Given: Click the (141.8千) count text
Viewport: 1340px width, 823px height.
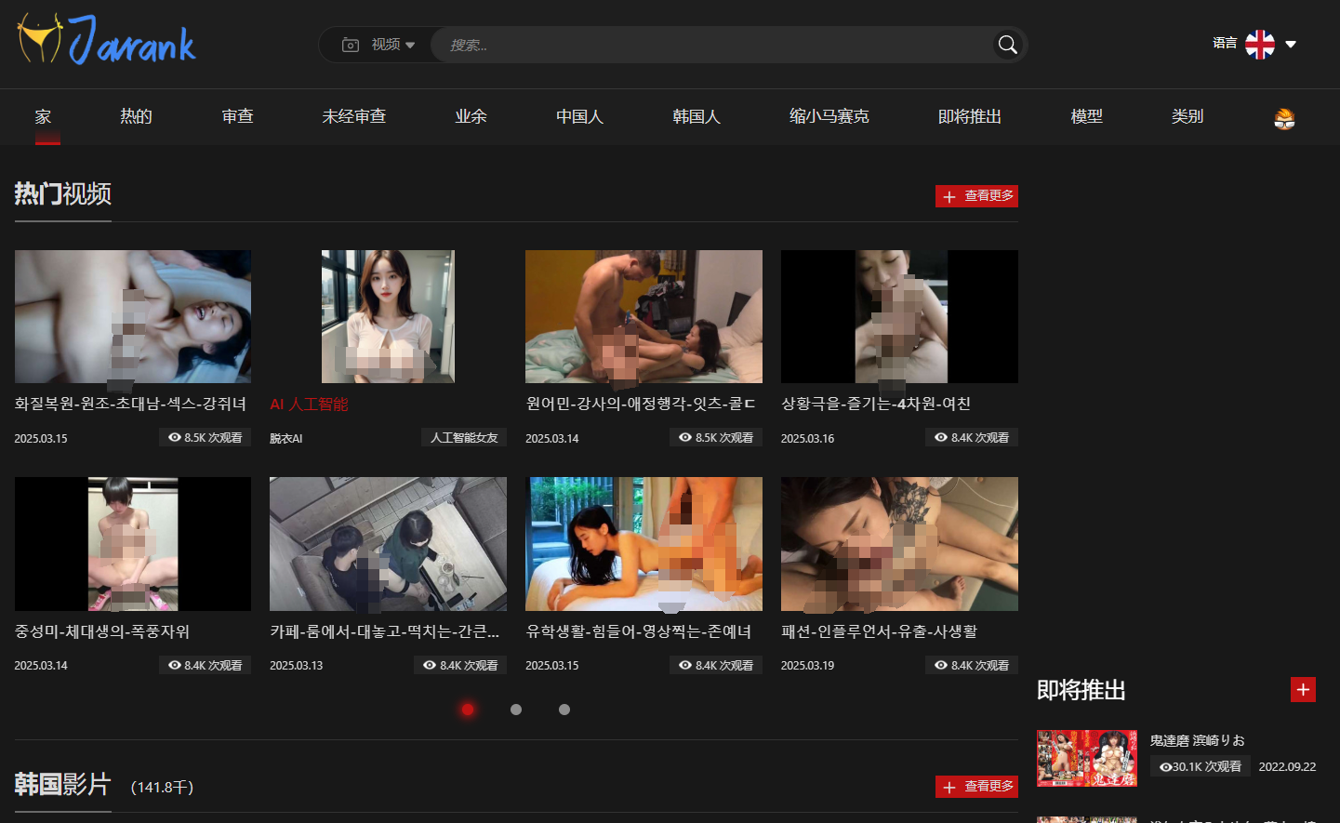Looking at the screenshot, I should point(162,788).
